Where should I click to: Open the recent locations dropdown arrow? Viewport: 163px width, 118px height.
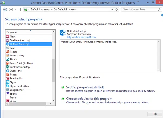[x=16, y=9]
